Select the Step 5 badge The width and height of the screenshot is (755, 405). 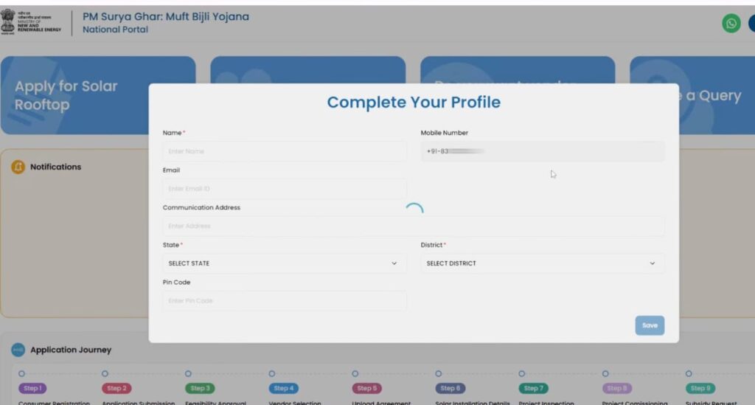click(x=367, y=388)
